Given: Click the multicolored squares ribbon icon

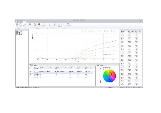Looking at the screenshot, I should pyautogui.click(x=35, y=24).
